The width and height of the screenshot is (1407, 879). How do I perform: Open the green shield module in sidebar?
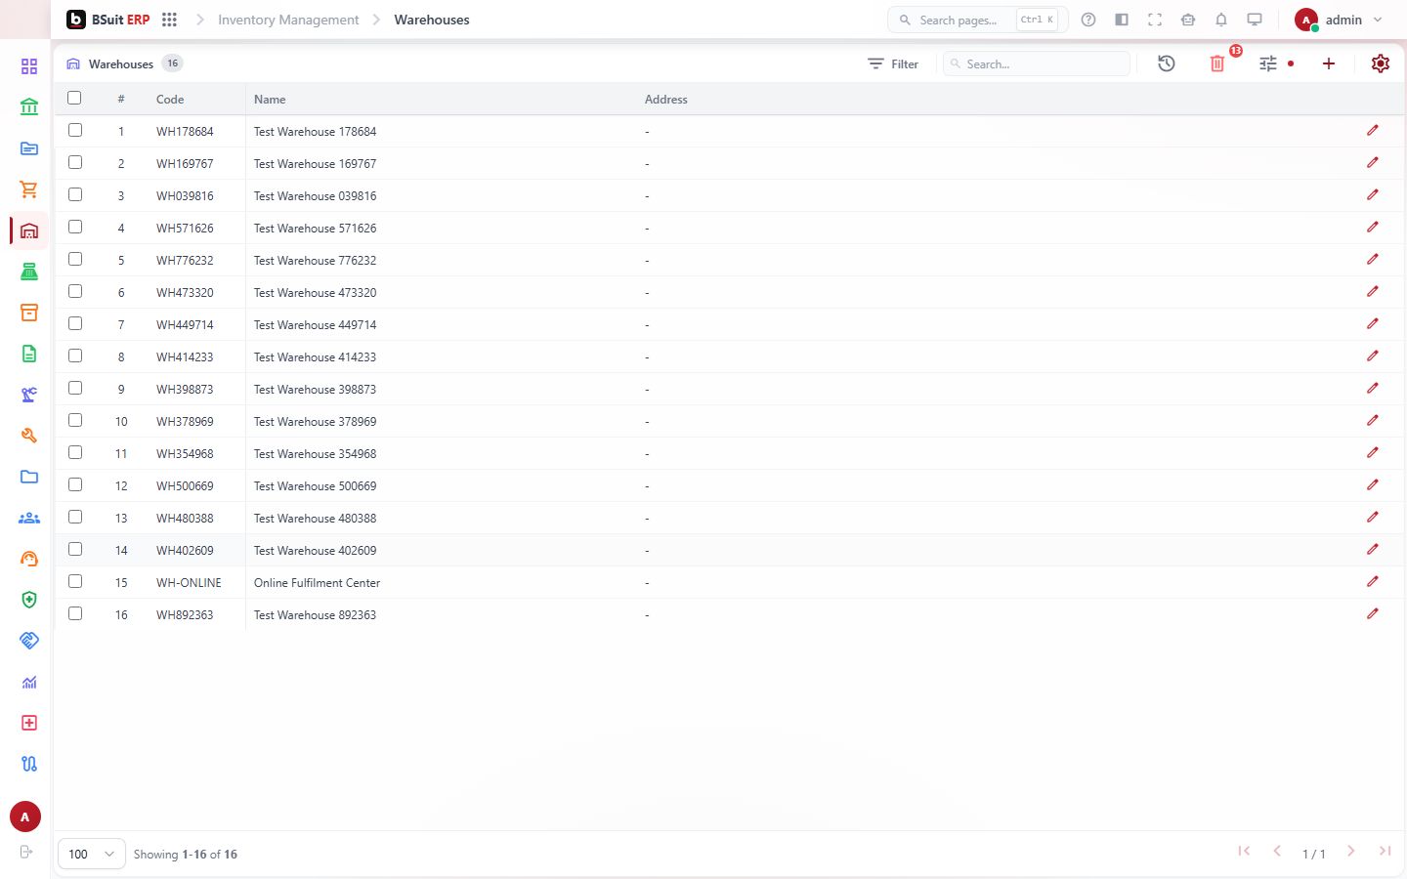point(29,600)
